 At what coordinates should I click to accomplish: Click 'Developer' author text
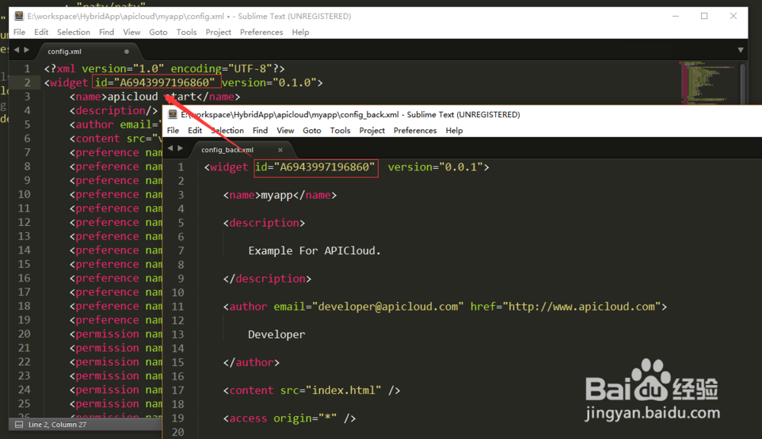pyautogui.click(x=277, y=335)
